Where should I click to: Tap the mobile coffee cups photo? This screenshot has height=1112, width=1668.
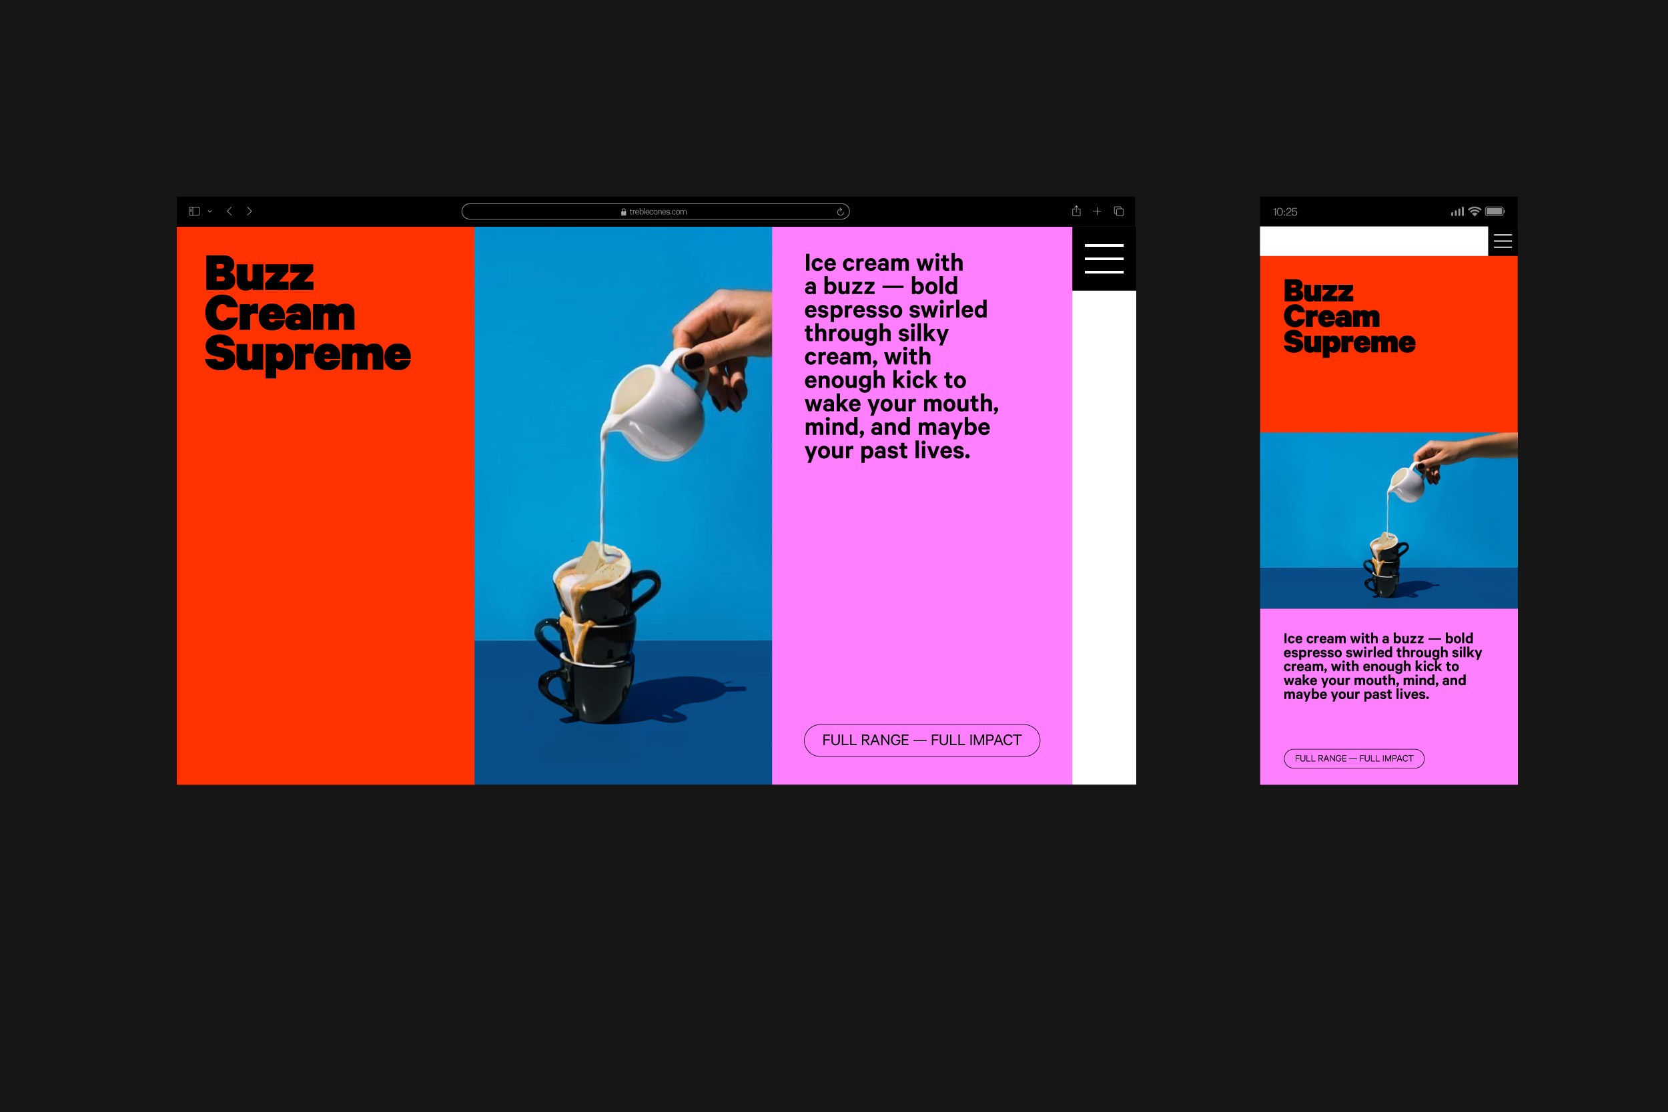(1388, 520)
